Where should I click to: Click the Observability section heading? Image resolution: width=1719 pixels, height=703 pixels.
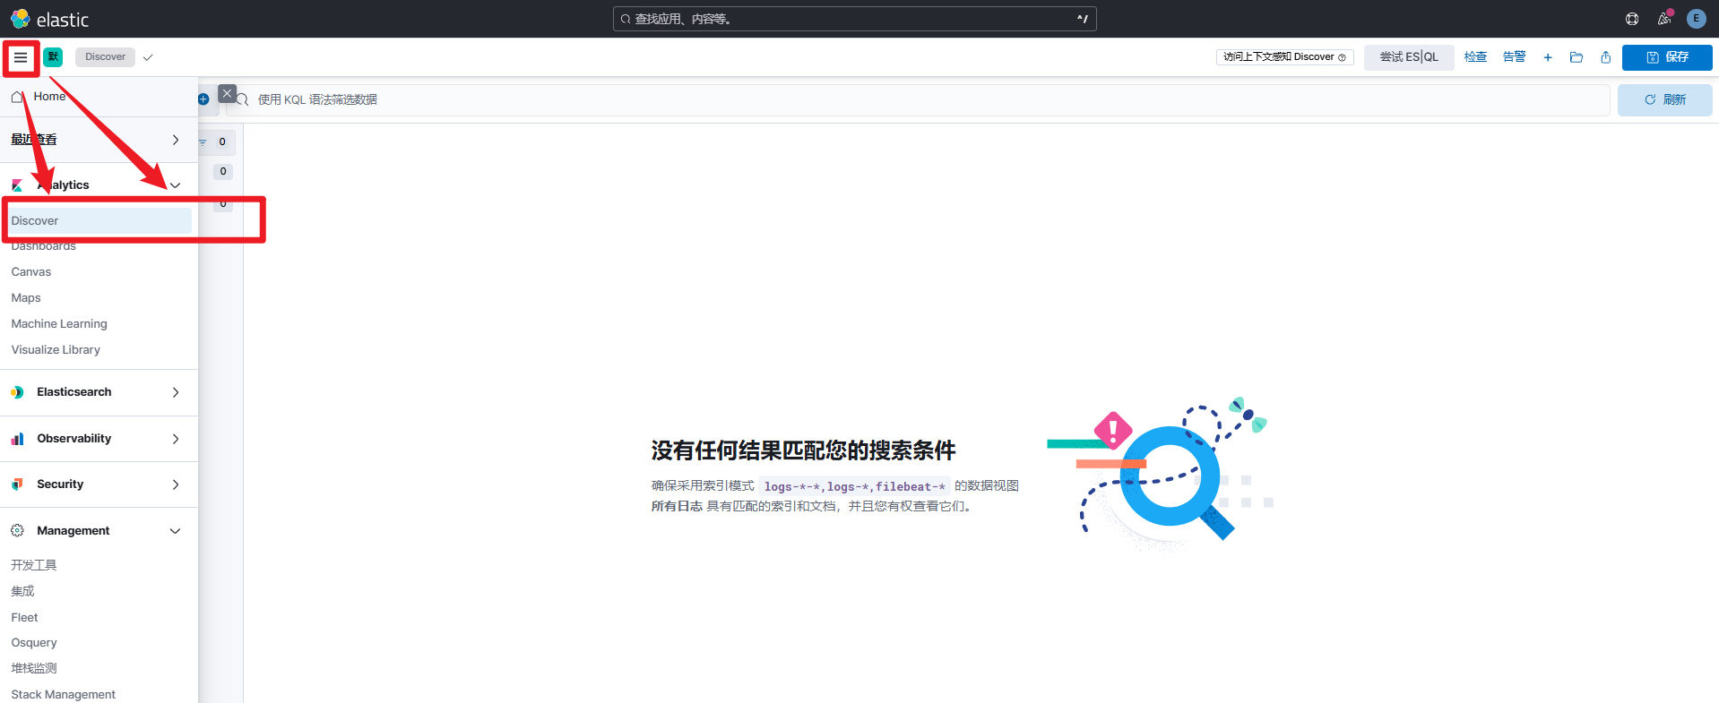click(74, 439)
